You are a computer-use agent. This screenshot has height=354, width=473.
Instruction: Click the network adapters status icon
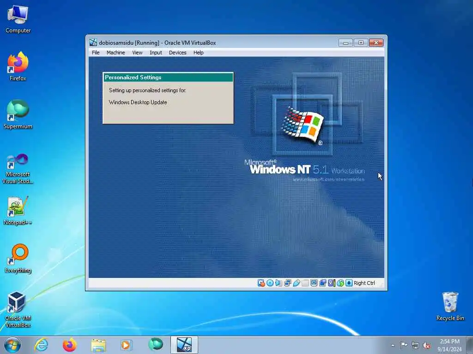coord(287,283)
